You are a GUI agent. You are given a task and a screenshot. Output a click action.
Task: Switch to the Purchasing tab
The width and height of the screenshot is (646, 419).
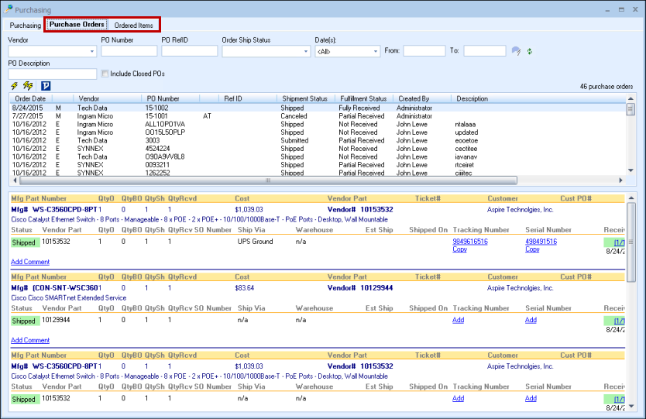pos(26,26)
